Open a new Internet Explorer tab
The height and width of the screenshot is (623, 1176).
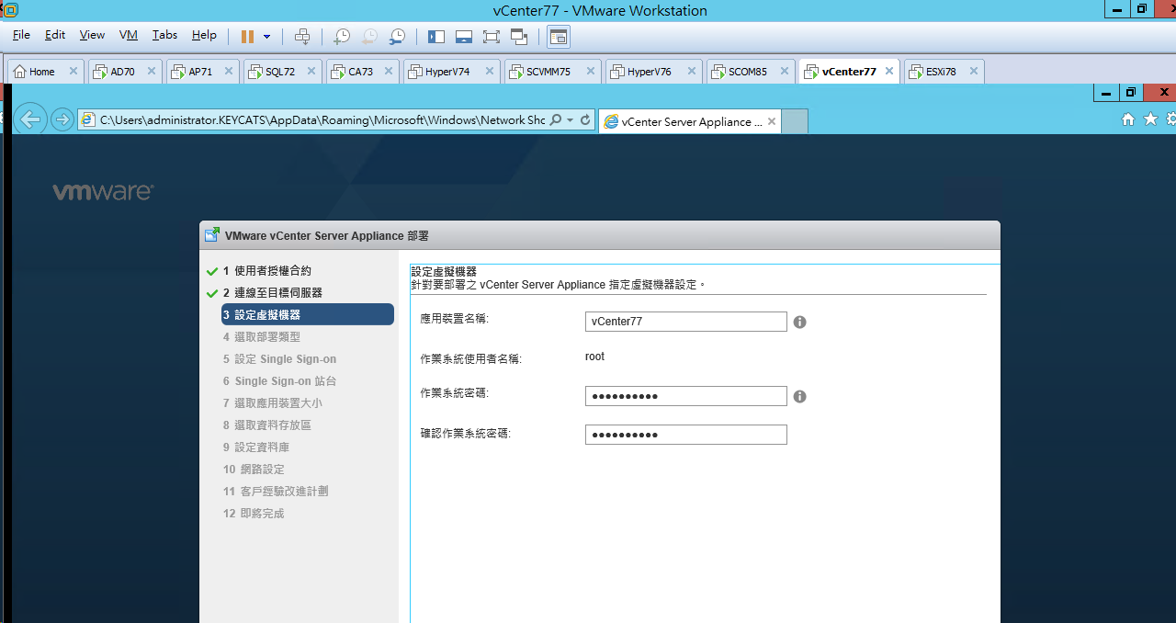pos(795,121)
